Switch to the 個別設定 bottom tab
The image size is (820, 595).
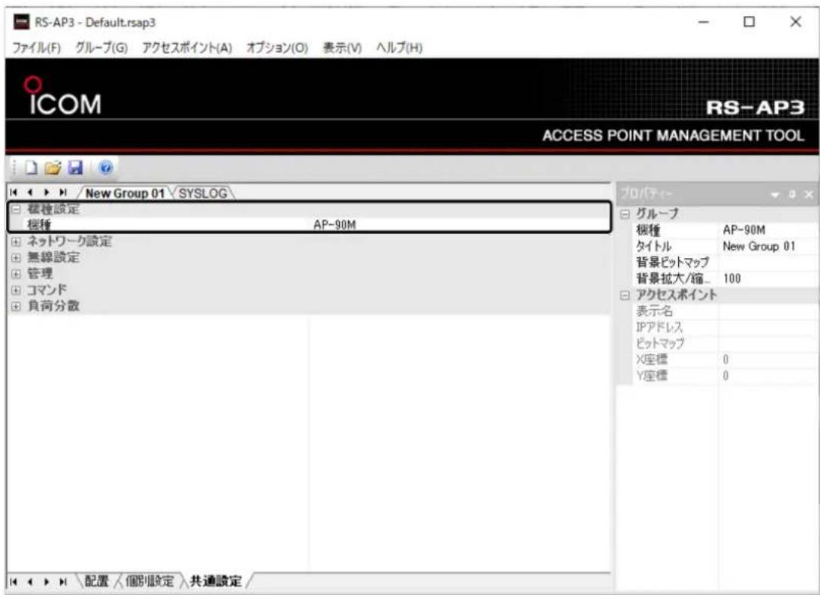pyautogui.click(x=149, y=581)
